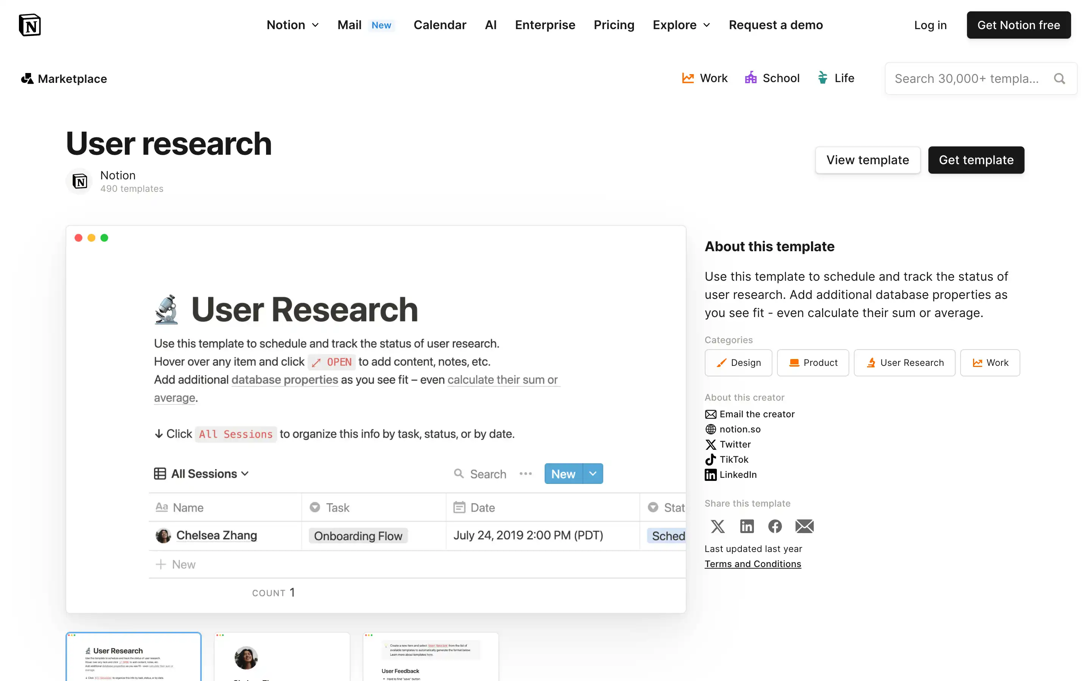This screenshot has width=1090, height=681.
Task: Select the Work category tag
Action: (990, 363)
